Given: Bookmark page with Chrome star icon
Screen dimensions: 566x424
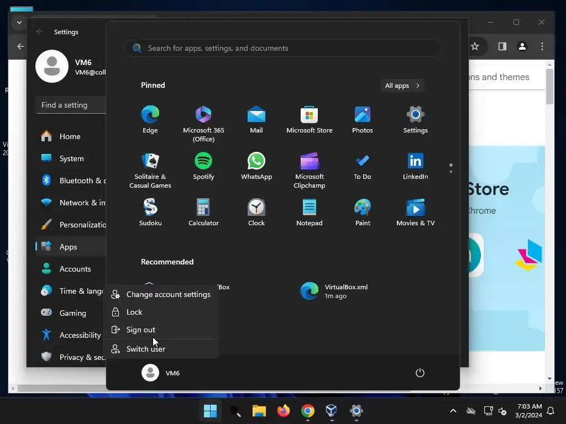Looking at the screenshot, I should (x=475, y=46).
